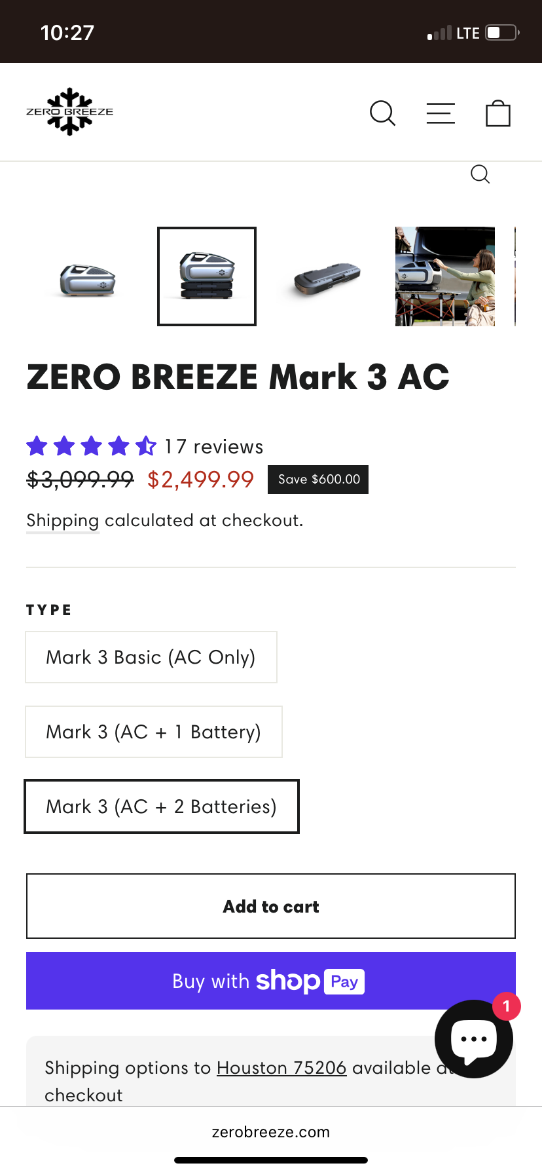The image size is (542, 1174).
Task: Tap the battery status icon
Action: point(502,33)
